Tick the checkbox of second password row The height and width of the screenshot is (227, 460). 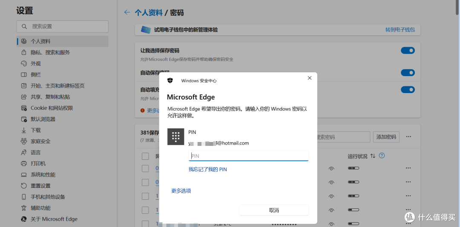click(x=145, y=182)
